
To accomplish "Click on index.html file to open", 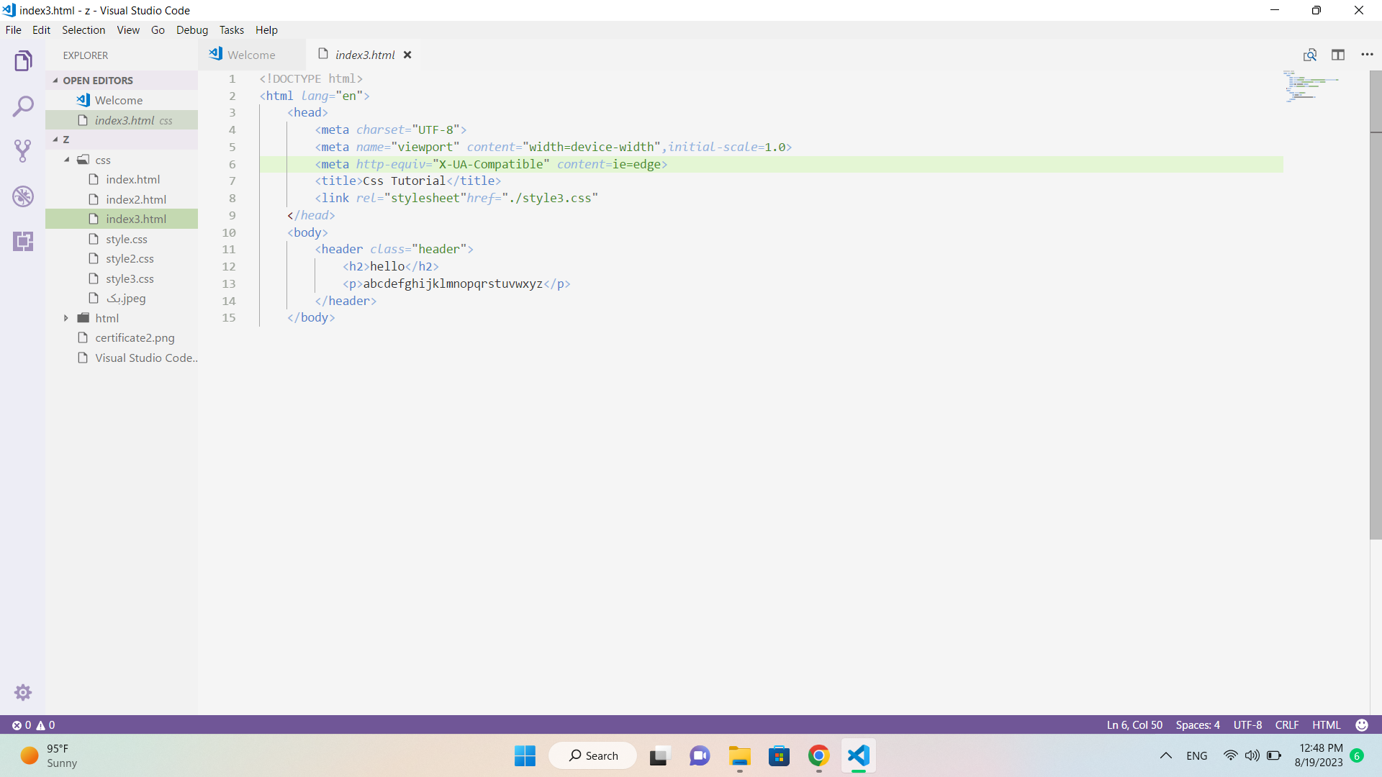I will coord(133,179).
